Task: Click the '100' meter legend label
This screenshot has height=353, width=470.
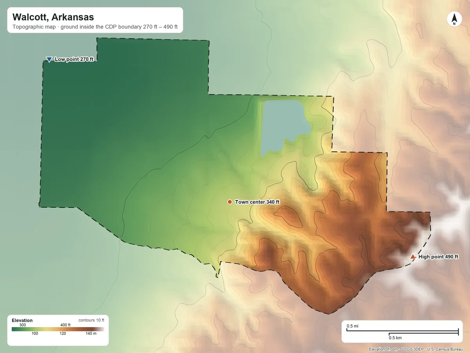Action: click(35, 333)
